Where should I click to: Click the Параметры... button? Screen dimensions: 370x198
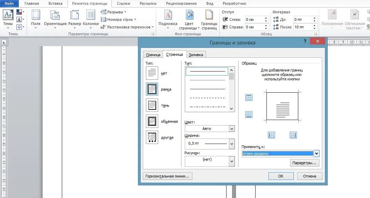(304, 163)
